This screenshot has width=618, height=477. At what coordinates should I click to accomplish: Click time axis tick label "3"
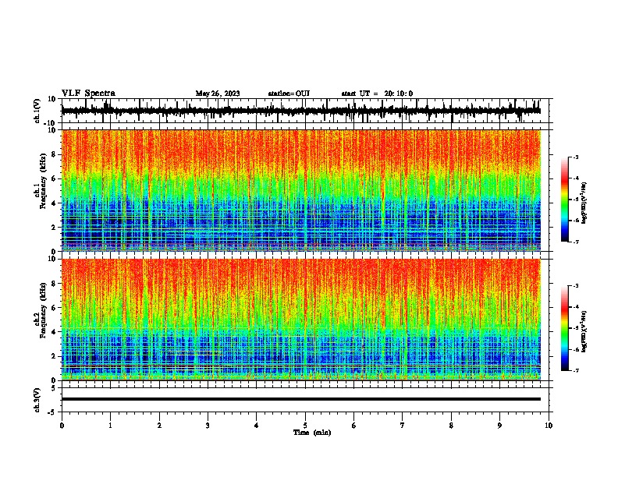(208, 425)
